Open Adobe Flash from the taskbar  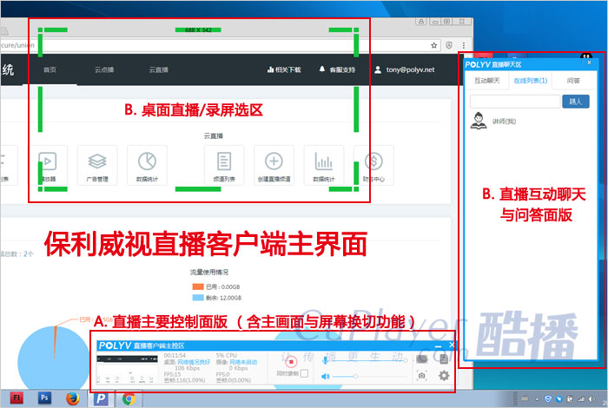pyautogui.click(x=17, y=398)
